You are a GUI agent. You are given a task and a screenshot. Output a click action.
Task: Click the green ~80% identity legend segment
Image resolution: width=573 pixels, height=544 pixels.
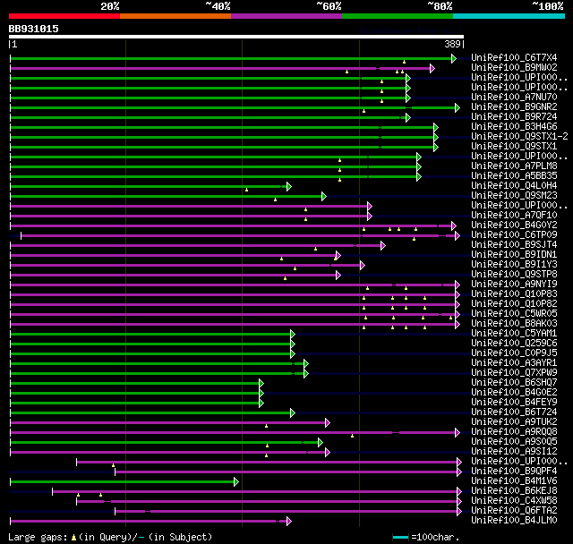click(x=398, y=16)
